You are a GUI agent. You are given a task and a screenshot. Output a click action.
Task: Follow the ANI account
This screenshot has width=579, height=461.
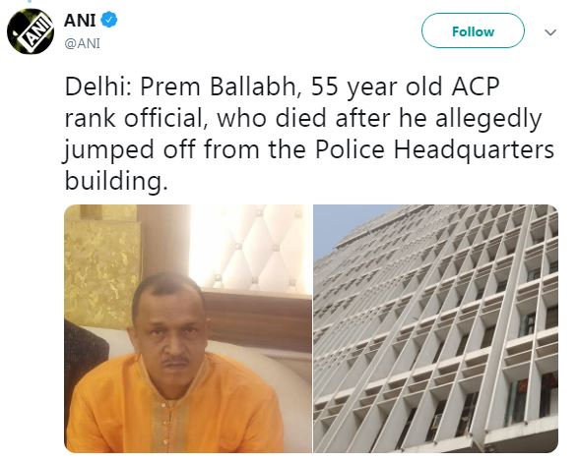(x=473, y=30)
